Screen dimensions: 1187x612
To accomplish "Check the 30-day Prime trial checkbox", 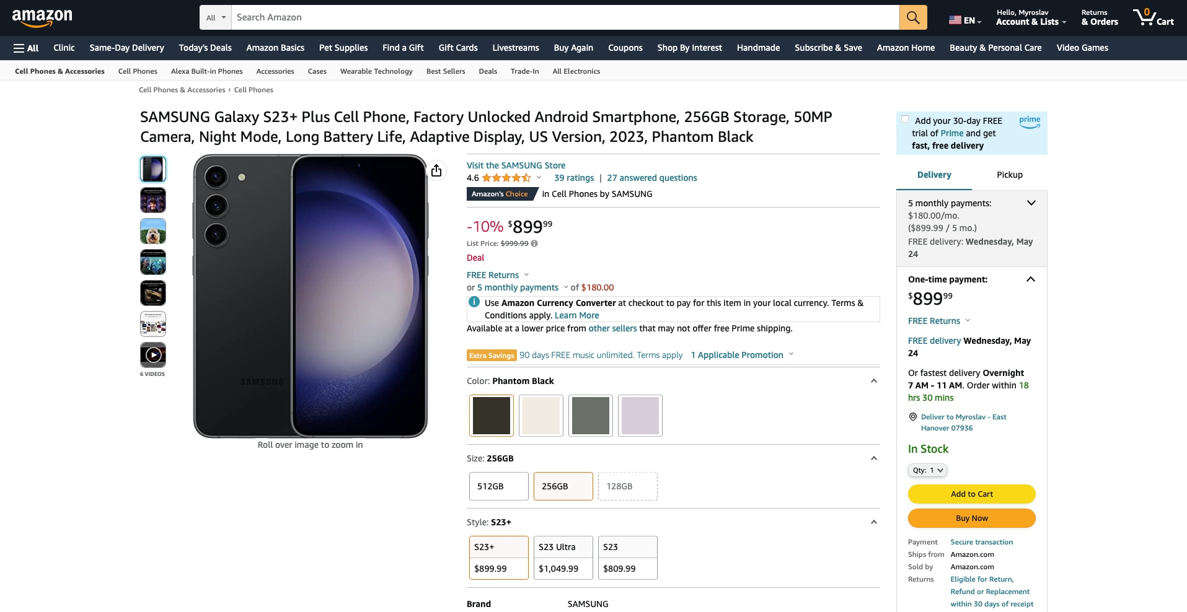I will (905, 120).
